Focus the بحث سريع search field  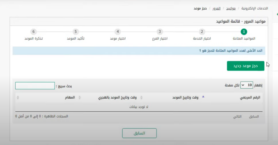pos(35,86)
